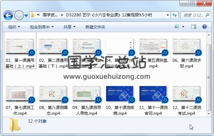The width and height of the screenshot is (214, 136).
Task: Select the 08、第八课测婚恋.mp4 thumbnail
Action: click(53, 94)
